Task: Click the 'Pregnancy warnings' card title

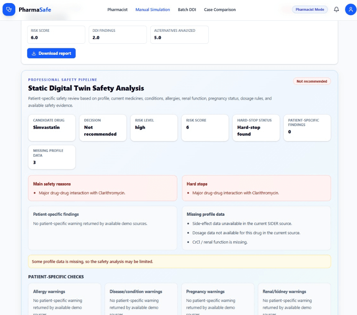Action: pyautogui.click(x=205, y=292)
